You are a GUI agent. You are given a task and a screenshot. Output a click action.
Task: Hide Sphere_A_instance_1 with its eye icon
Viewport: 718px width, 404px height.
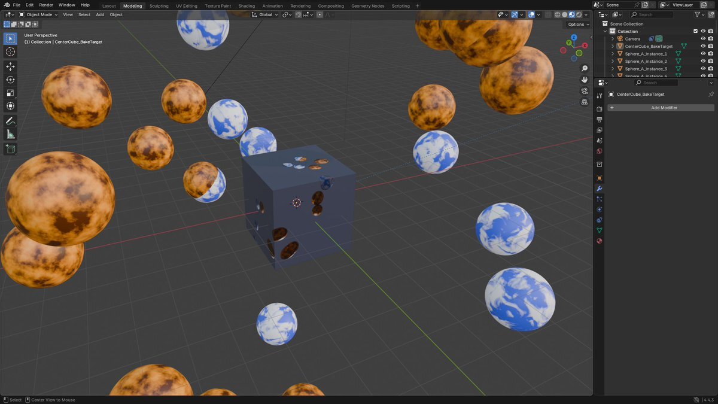tap(703, 54)
